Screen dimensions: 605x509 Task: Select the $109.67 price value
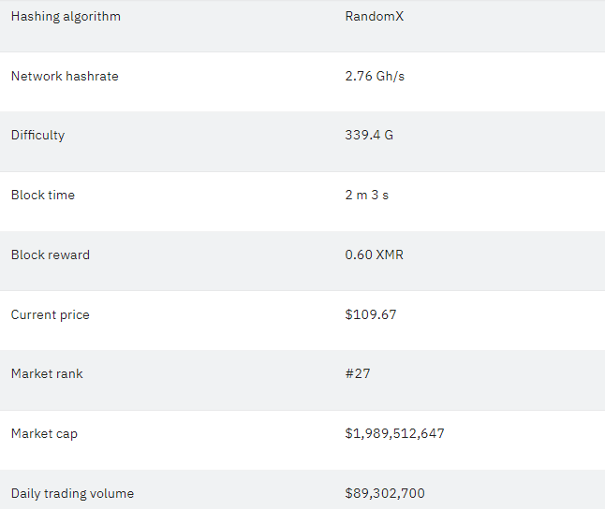tap(371, 314)
